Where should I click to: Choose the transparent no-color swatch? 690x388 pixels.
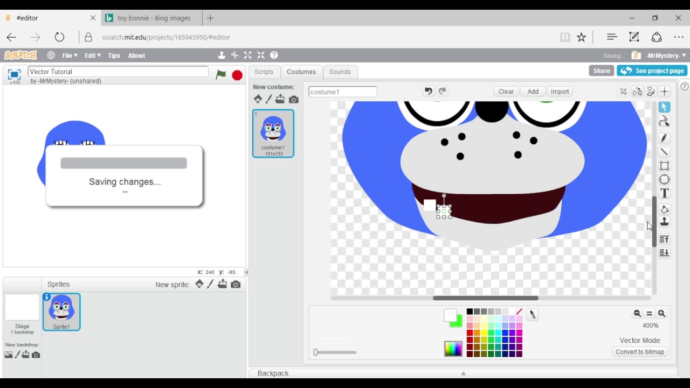[519, 311]
